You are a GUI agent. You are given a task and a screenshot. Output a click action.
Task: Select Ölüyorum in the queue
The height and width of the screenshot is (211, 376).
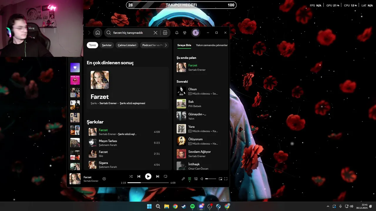tap(201, 141)
